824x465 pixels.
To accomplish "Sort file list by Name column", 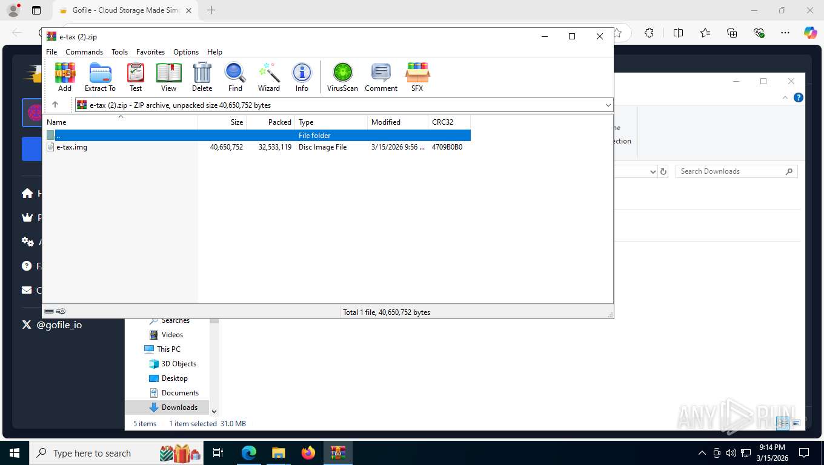I will pyautogui.click(x=121, y=122).
